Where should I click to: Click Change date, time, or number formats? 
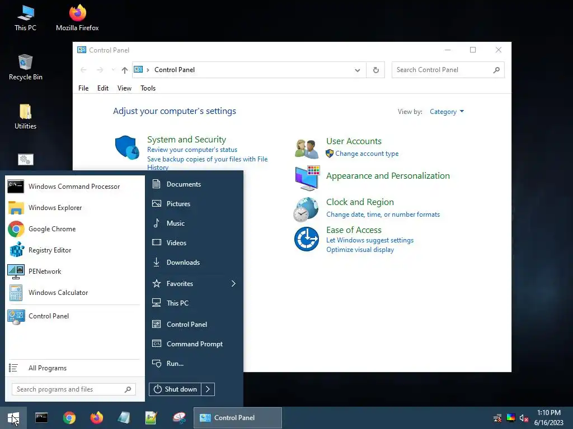click(383, 214)
